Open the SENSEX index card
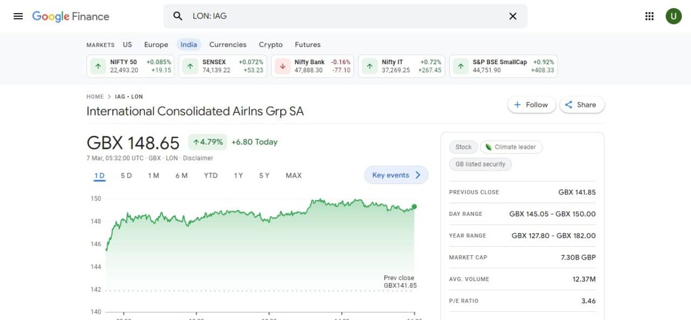The image size is (691, 320). click(x=223, y=66)
